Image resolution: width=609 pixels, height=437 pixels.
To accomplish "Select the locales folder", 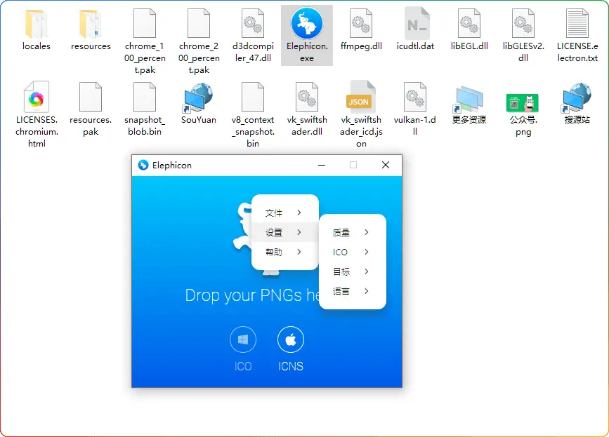I will tap(37, 25).
